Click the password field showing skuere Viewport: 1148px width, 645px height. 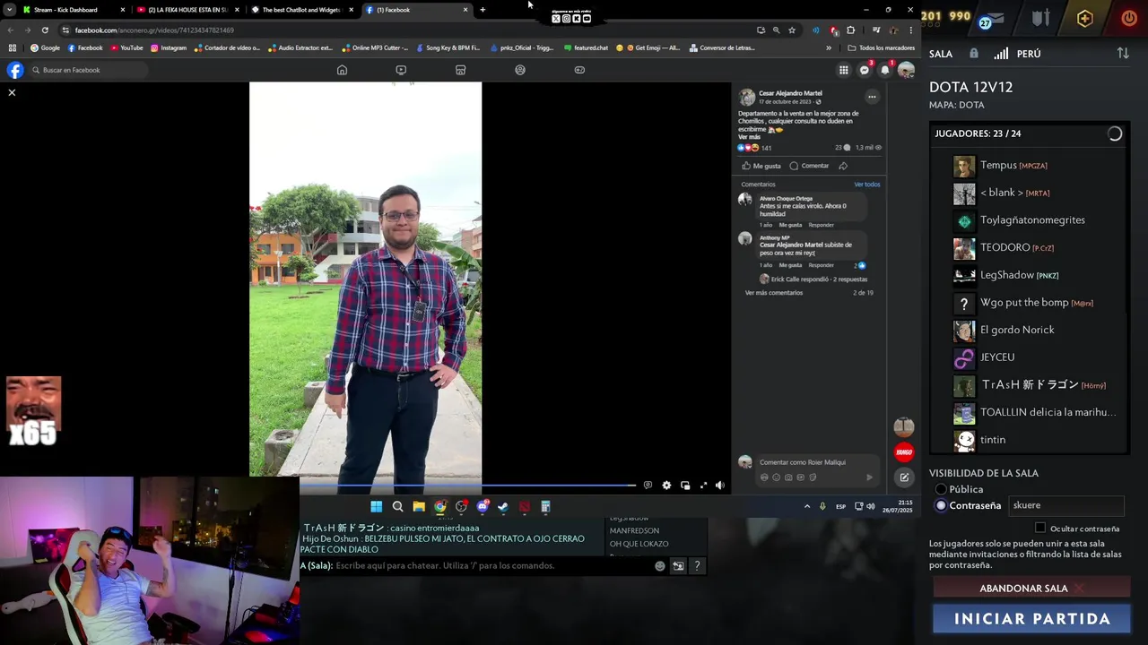(1066, 505)
